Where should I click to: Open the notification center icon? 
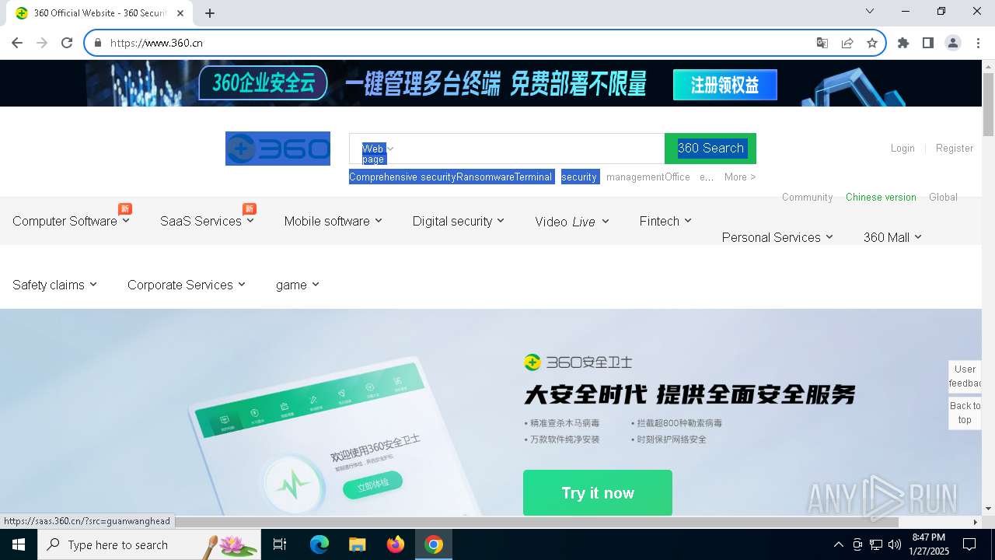tap(969, 544)
